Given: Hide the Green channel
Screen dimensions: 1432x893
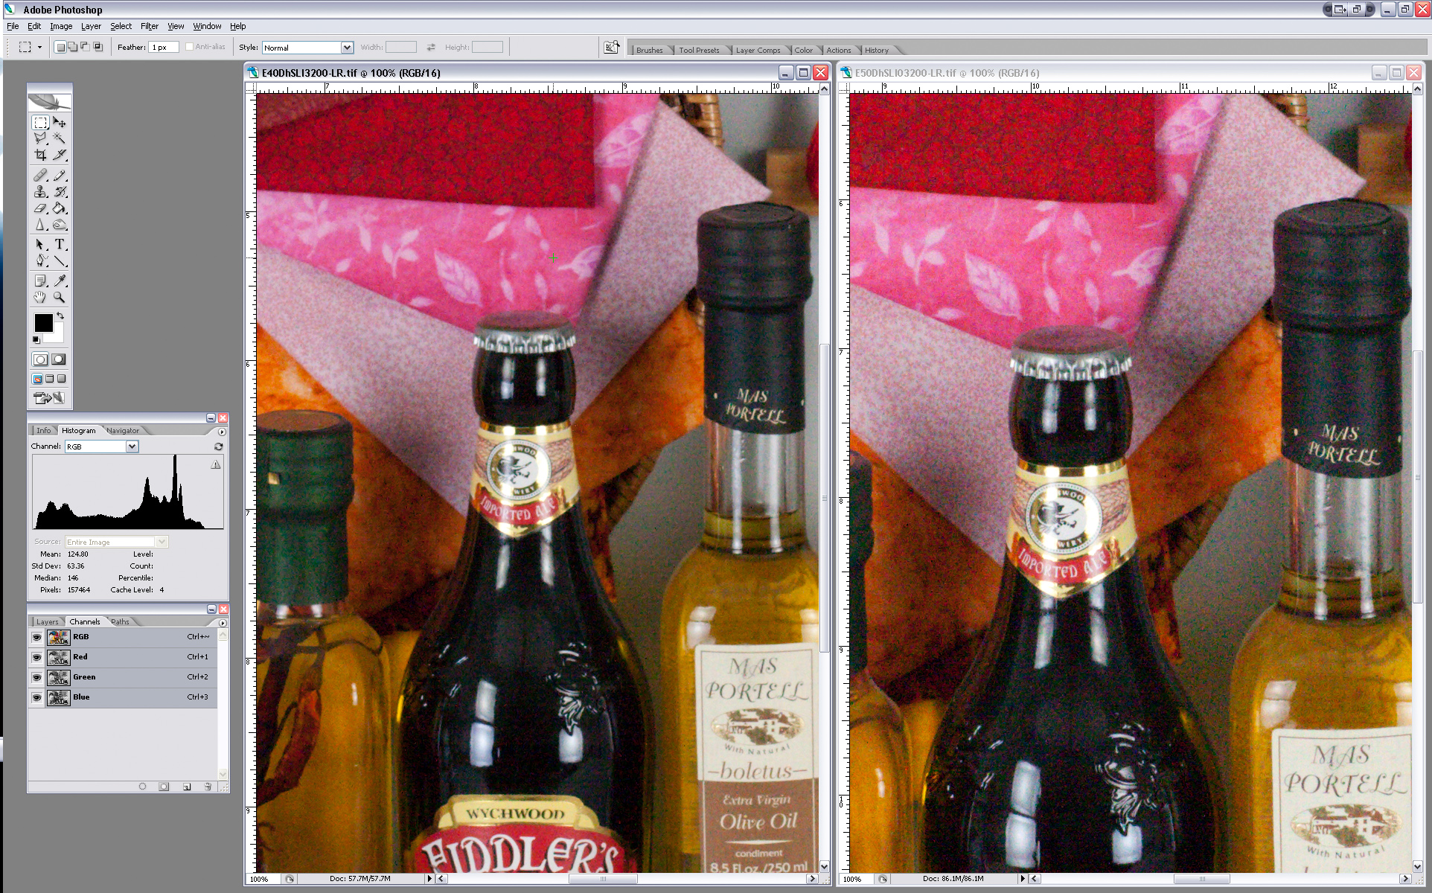Looking at the screenshot, I should pyautogui.click(x=36, y=677).
